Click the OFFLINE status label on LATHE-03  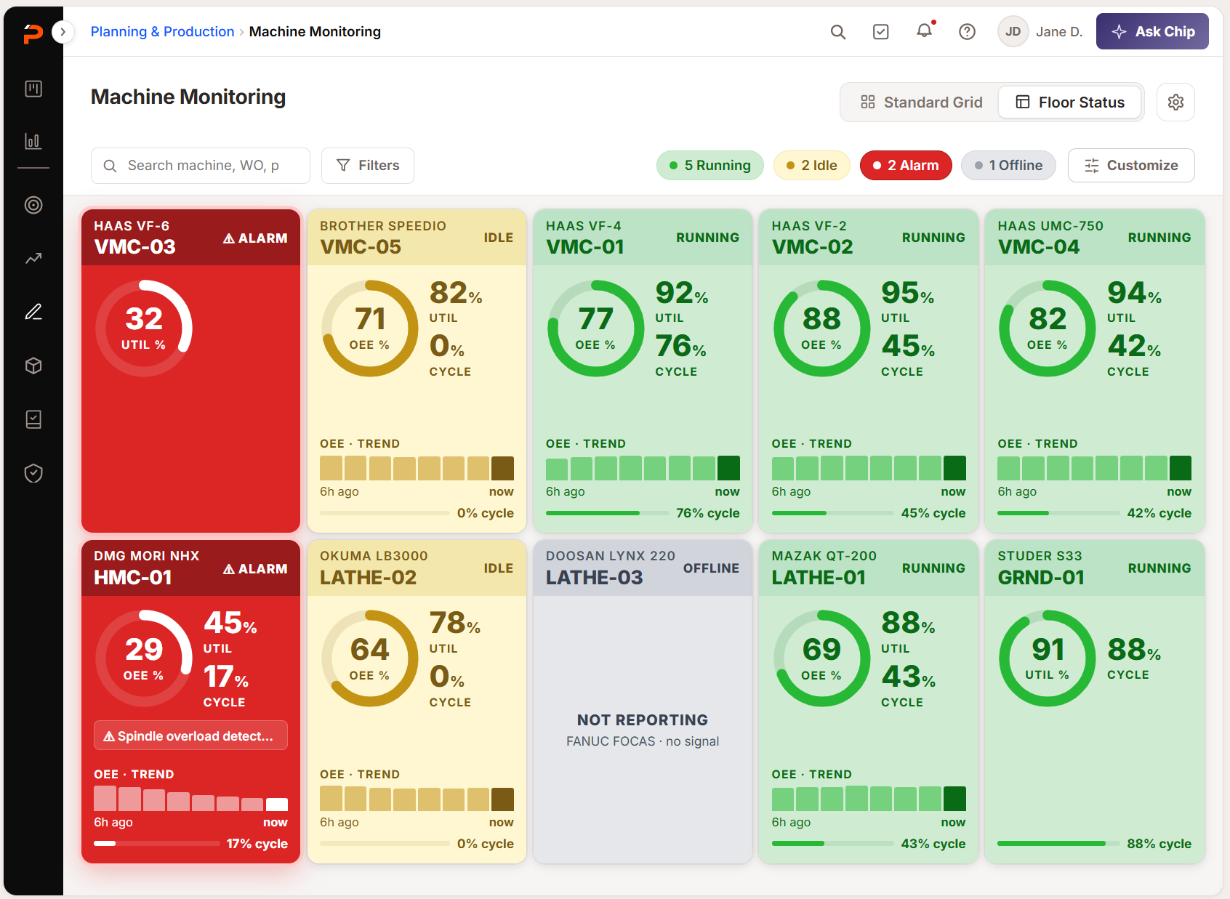pos(711,568)
